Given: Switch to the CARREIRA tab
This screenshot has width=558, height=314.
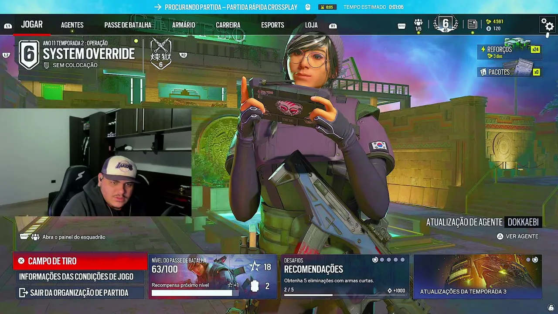Looking at the screenshot, I should pyautogui.click(x=228, y=25).
